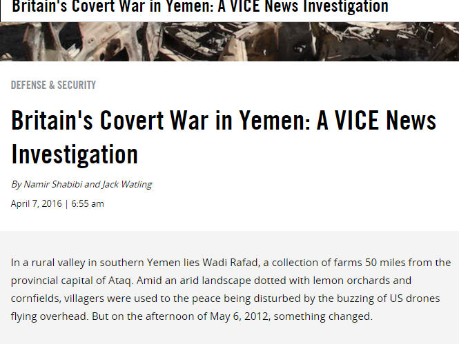The height and width of the screenshot is (344, 459).
Task: Click the May 6, 2012 date text
Action: coord(239,316)
